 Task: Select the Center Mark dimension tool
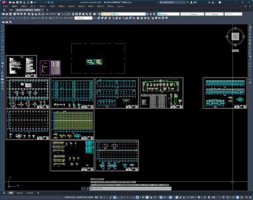click(x=53, y=18)
